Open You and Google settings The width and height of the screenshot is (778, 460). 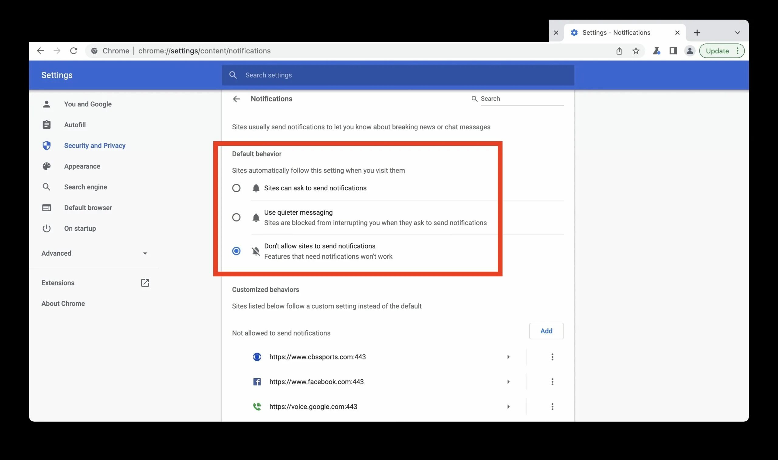(88, 104)
